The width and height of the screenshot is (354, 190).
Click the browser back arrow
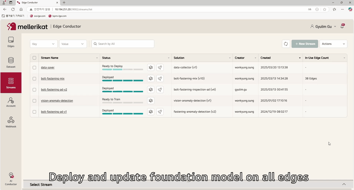point(5,9)
